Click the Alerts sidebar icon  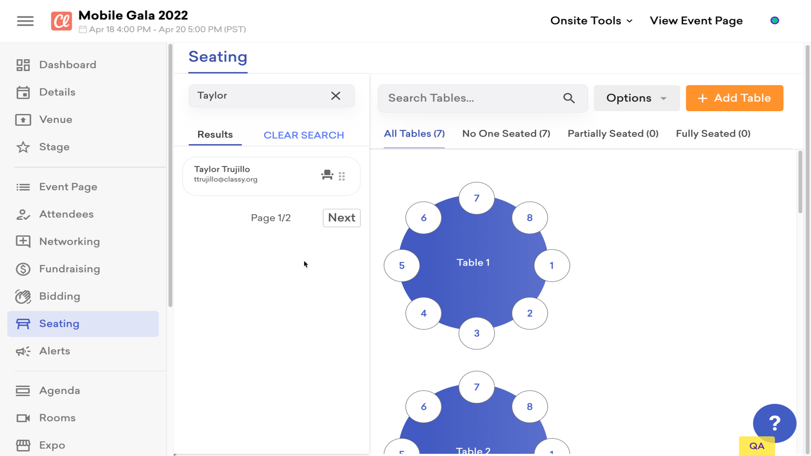click(22, 351)
